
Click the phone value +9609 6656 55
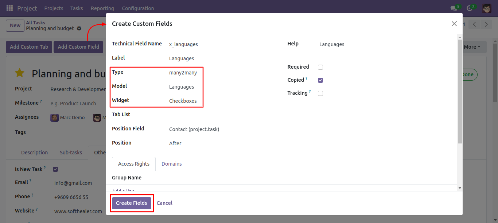coord(71,197)
